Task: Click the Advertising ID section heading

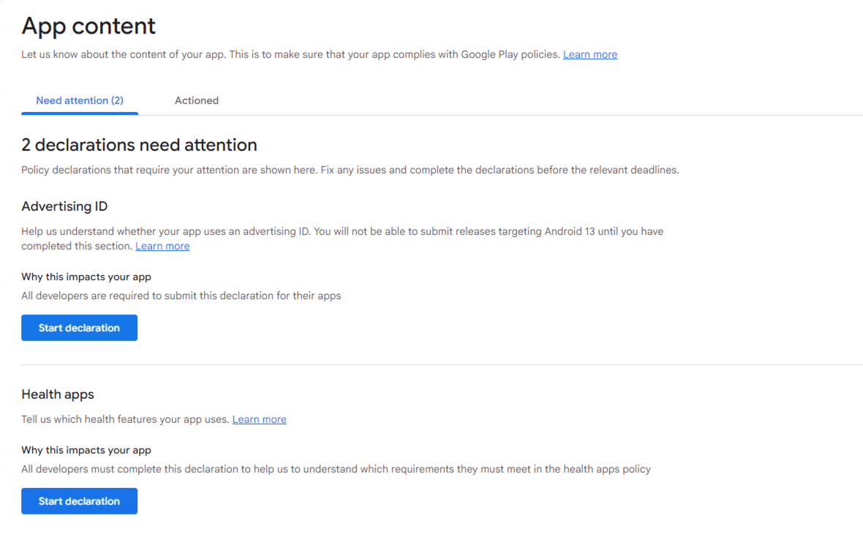Action: click(x=64, y=206)
